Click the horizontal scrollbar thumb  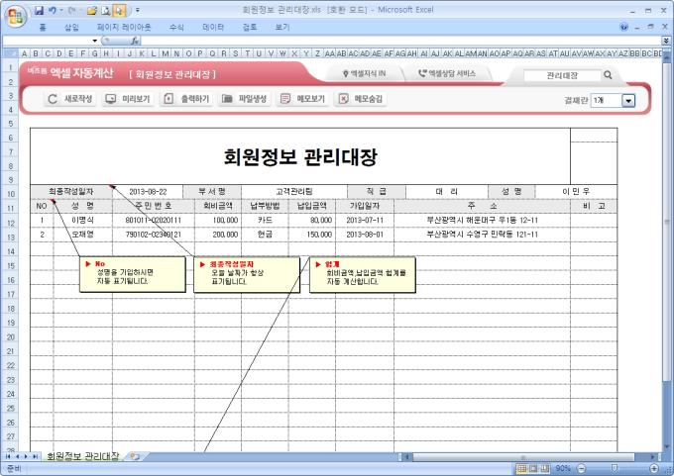point(523,457)
